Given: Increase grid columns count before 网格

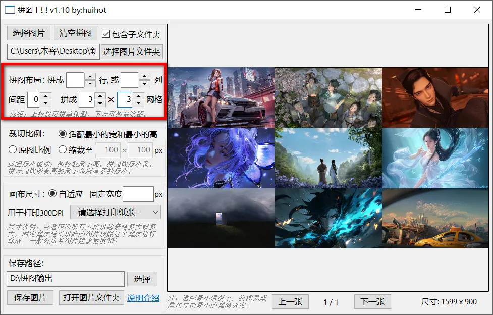Looking at the screenshot, I should (138, 96).
